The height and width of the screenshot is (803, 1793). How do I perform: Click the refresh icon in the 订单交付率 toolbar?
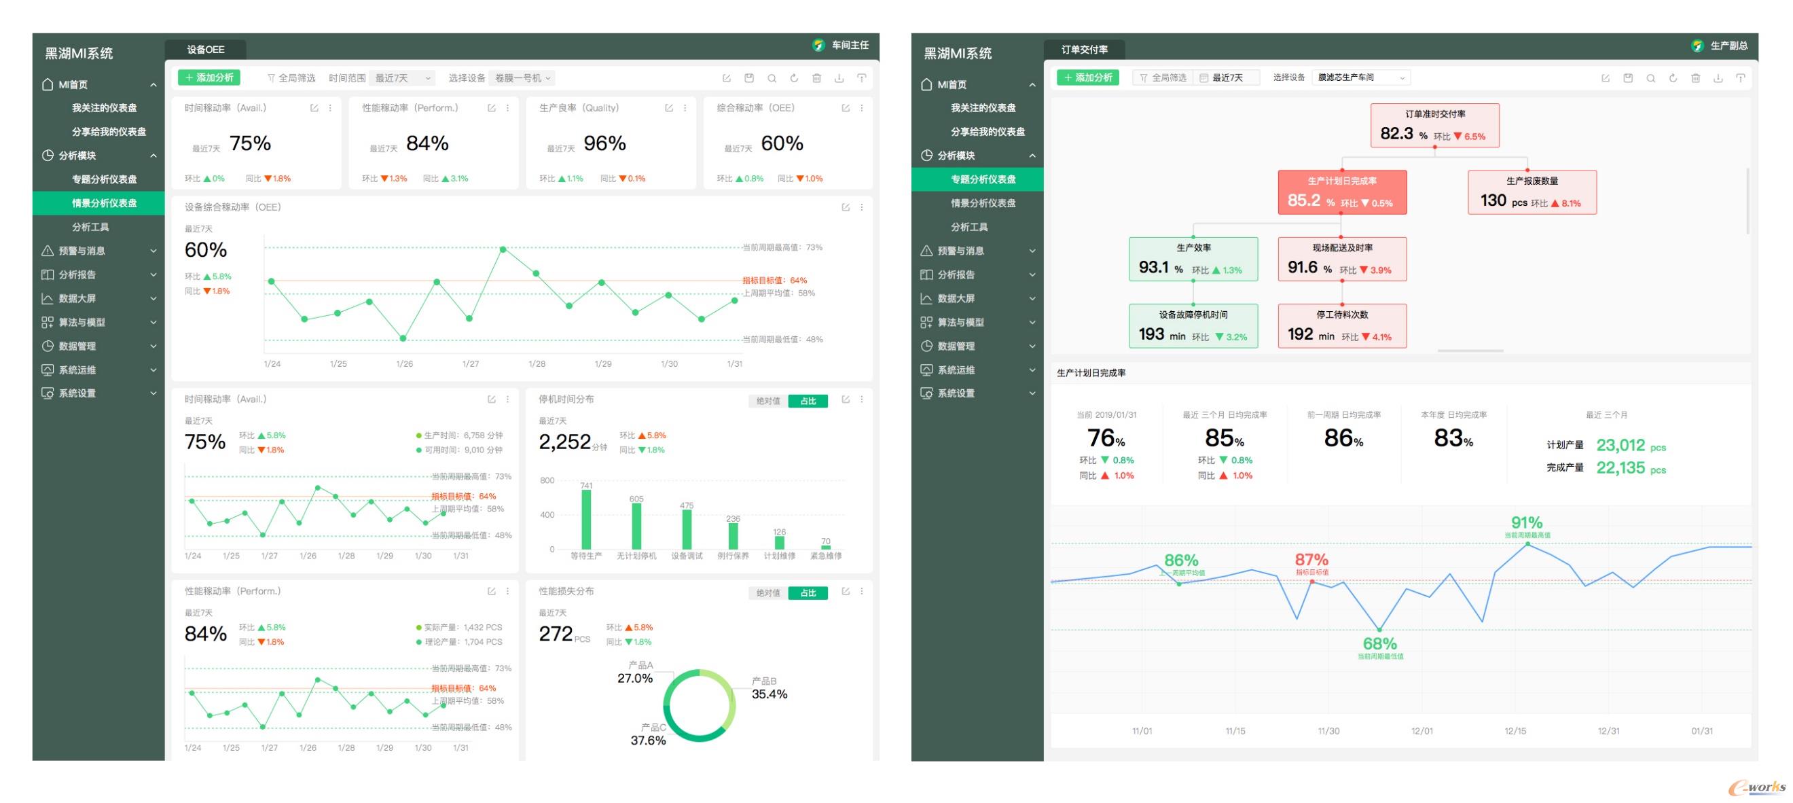click(x=1673, y=78)
